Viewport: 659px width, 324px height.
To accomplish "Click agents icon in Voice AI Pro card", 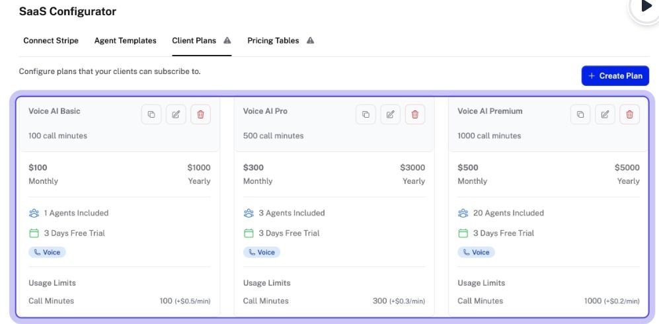I will coord(249,213).
